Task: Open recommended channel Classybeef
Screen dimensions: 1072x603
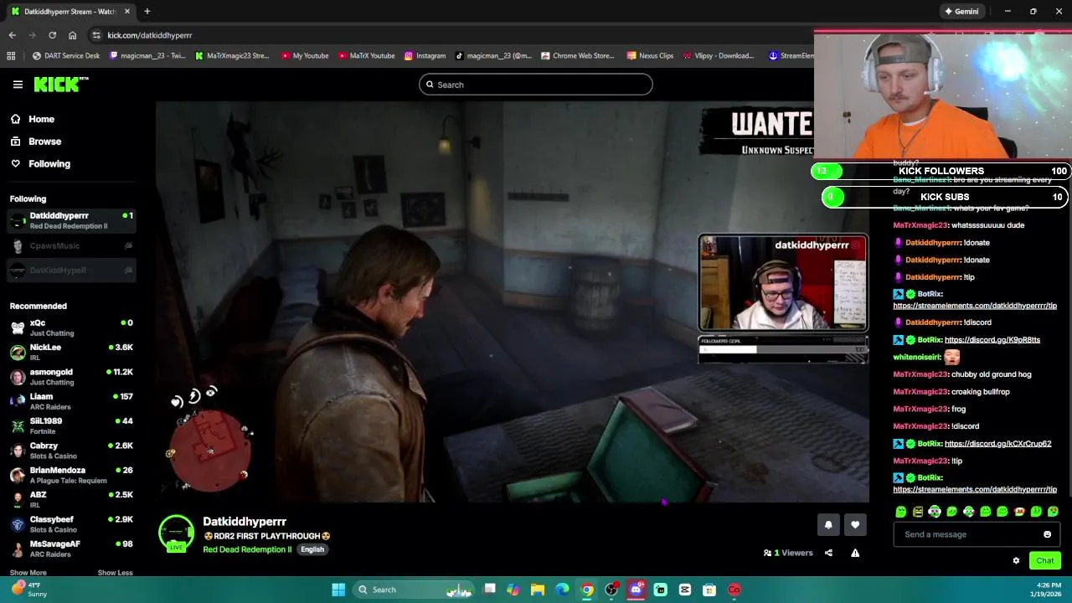Action: 71,523
